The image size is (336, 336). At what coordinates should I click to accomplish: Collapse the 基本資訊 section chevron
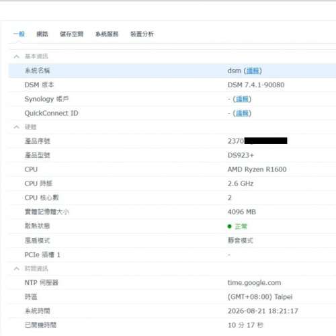coord(16,56)
